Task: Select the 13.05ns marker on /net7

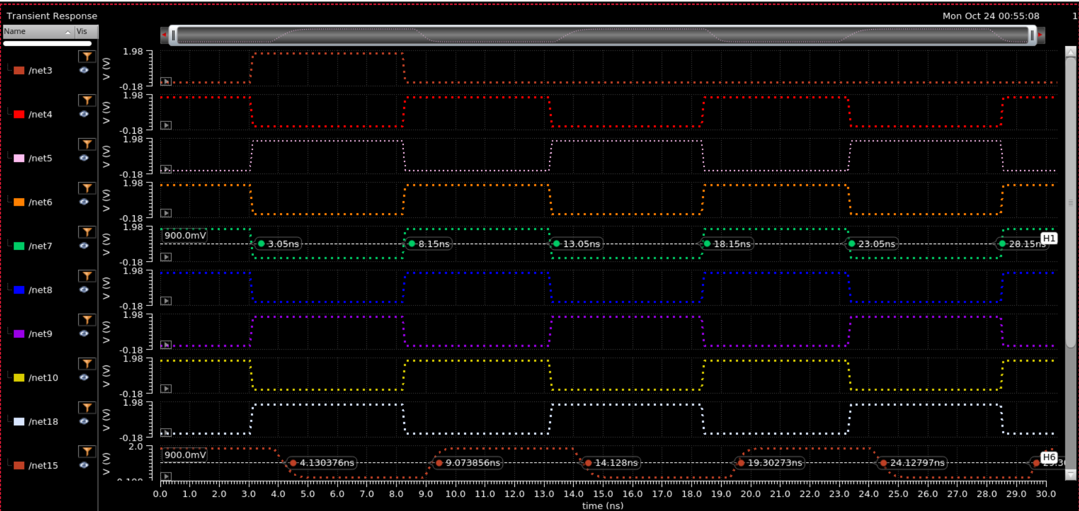Action: (576, 244)
